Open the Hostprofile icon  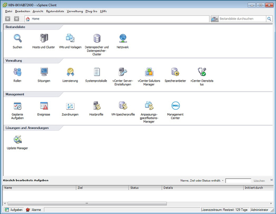[97, 105]
